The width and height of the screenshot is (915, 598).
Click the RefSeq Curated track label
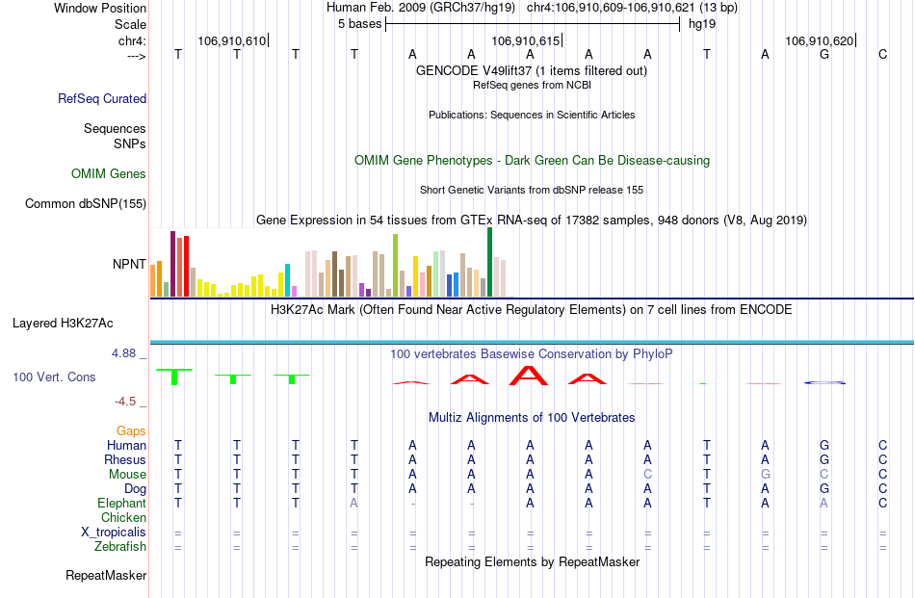(x=102, y=98)
